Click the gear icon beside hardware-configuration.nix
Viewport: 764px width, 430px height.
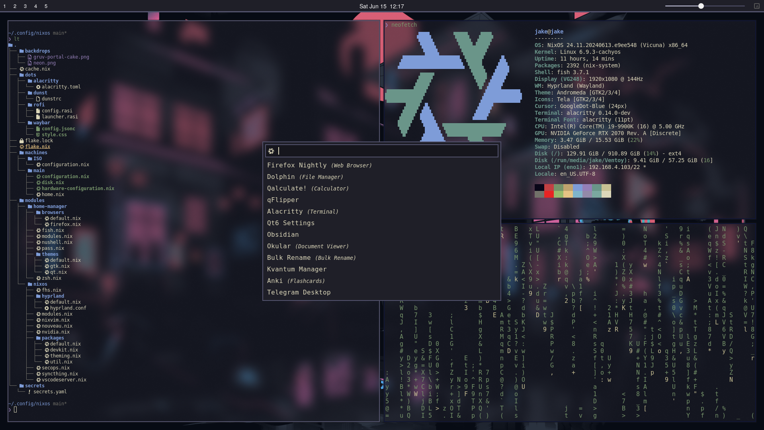tap(38, 188)
